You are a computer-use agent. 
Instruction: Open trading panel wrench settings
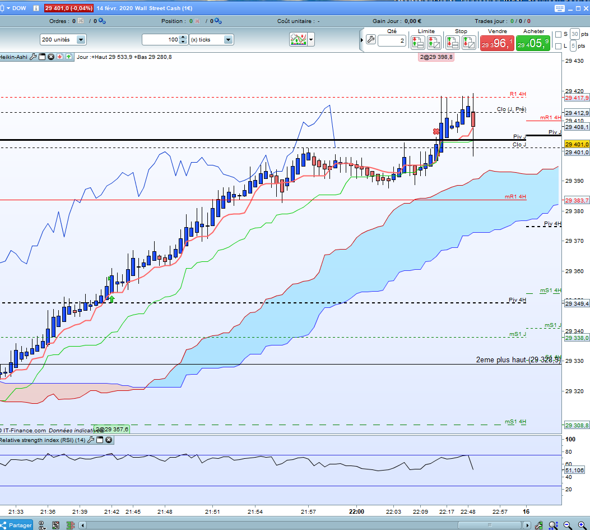[370, 40]
